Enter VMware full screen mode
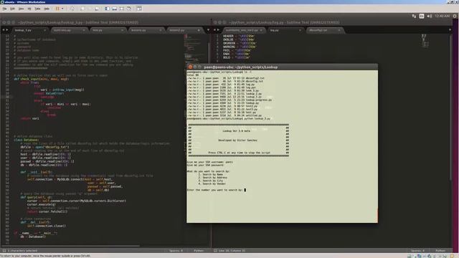 click(x=122, y=9)
